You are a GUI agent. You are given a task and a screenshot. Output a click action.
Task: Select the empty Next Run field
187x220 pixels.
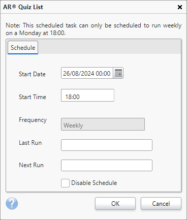pyautogui.click(x=107, y=165)
